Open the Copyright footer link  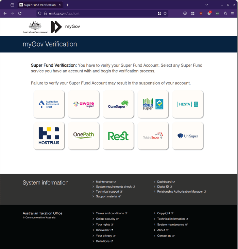[165, 213]
